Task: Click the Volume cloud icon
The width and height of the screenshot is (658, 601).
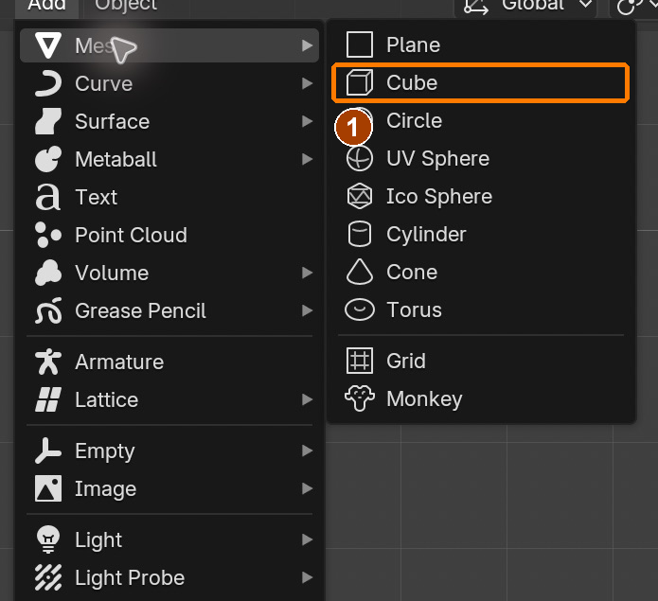Action: [48, 273]
